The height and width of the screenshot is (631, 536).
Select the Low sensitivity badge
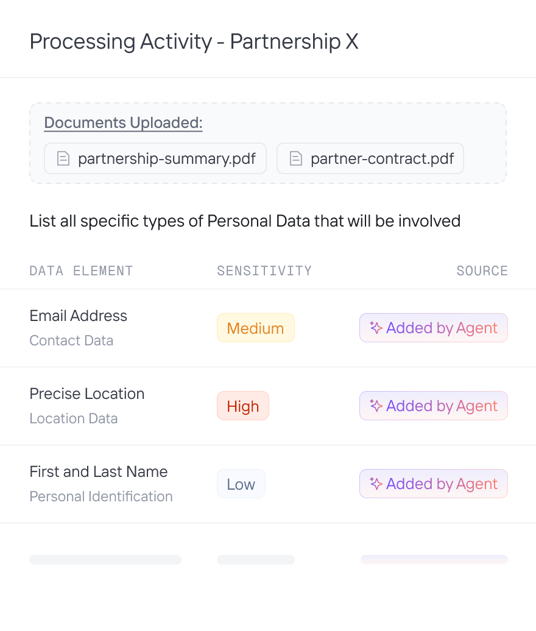coord(241,484)
